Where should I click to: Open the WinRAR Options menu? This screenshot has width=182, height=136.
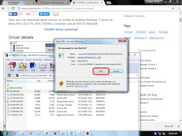pyautogui.click(x=48, y=59)
